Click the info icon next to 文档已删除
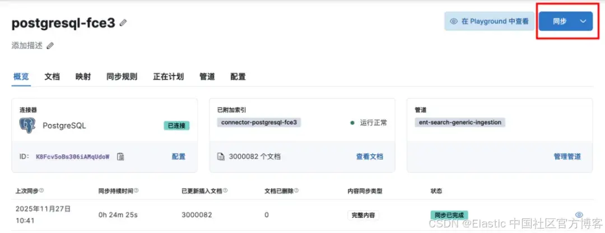The image size is (605, 233). (296, 191)
